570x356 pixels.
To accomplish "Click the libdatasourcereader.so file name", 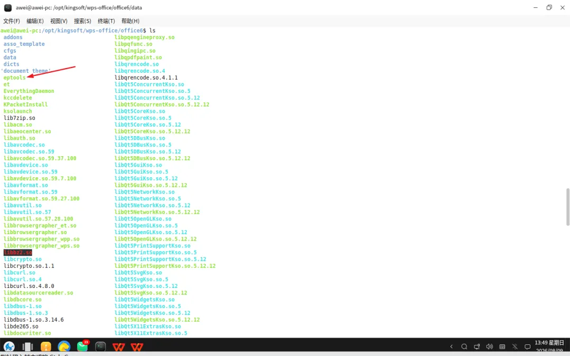I will click(38, 293).
